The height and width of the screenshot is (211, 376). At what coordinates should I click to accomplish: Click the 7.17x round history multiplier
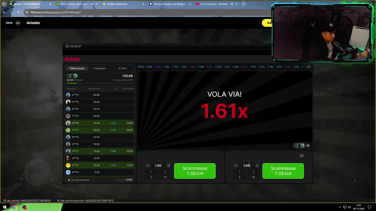[x=244, y=67]
